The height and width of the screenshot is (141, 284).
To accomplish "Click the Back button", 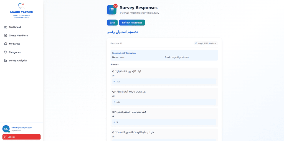I will pyautogui.click(x=112, y=23).
